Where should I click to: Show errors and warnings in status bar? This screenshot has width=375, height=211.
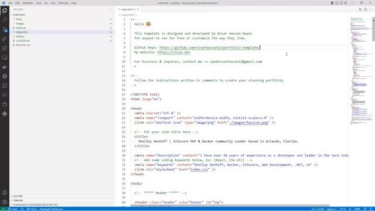tap(32, 209)
